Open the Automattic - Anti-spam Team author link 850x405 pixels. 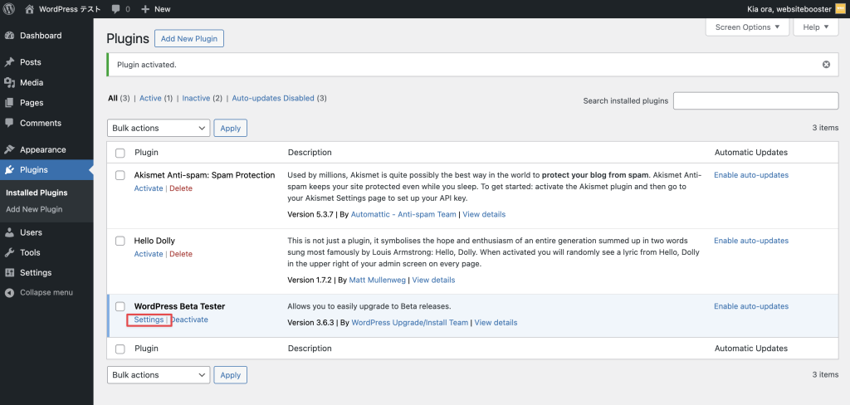point(403,214)
